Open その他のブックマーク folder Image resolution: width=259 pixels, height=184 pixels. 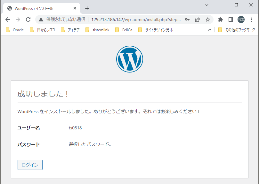237,30
